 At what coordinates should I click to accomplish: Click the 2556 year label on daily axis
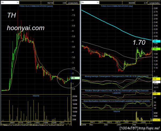point(84,125)
